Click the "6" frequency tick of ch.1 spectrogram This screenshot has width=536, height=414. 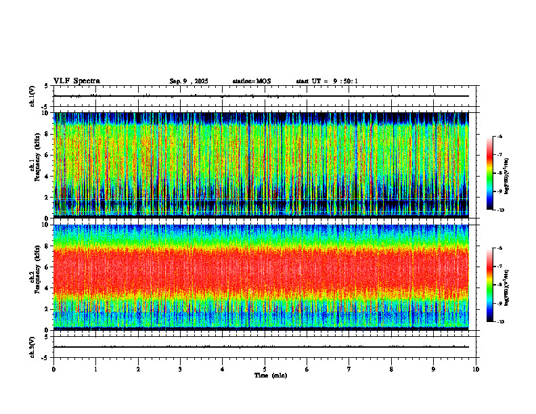[47, 155]
